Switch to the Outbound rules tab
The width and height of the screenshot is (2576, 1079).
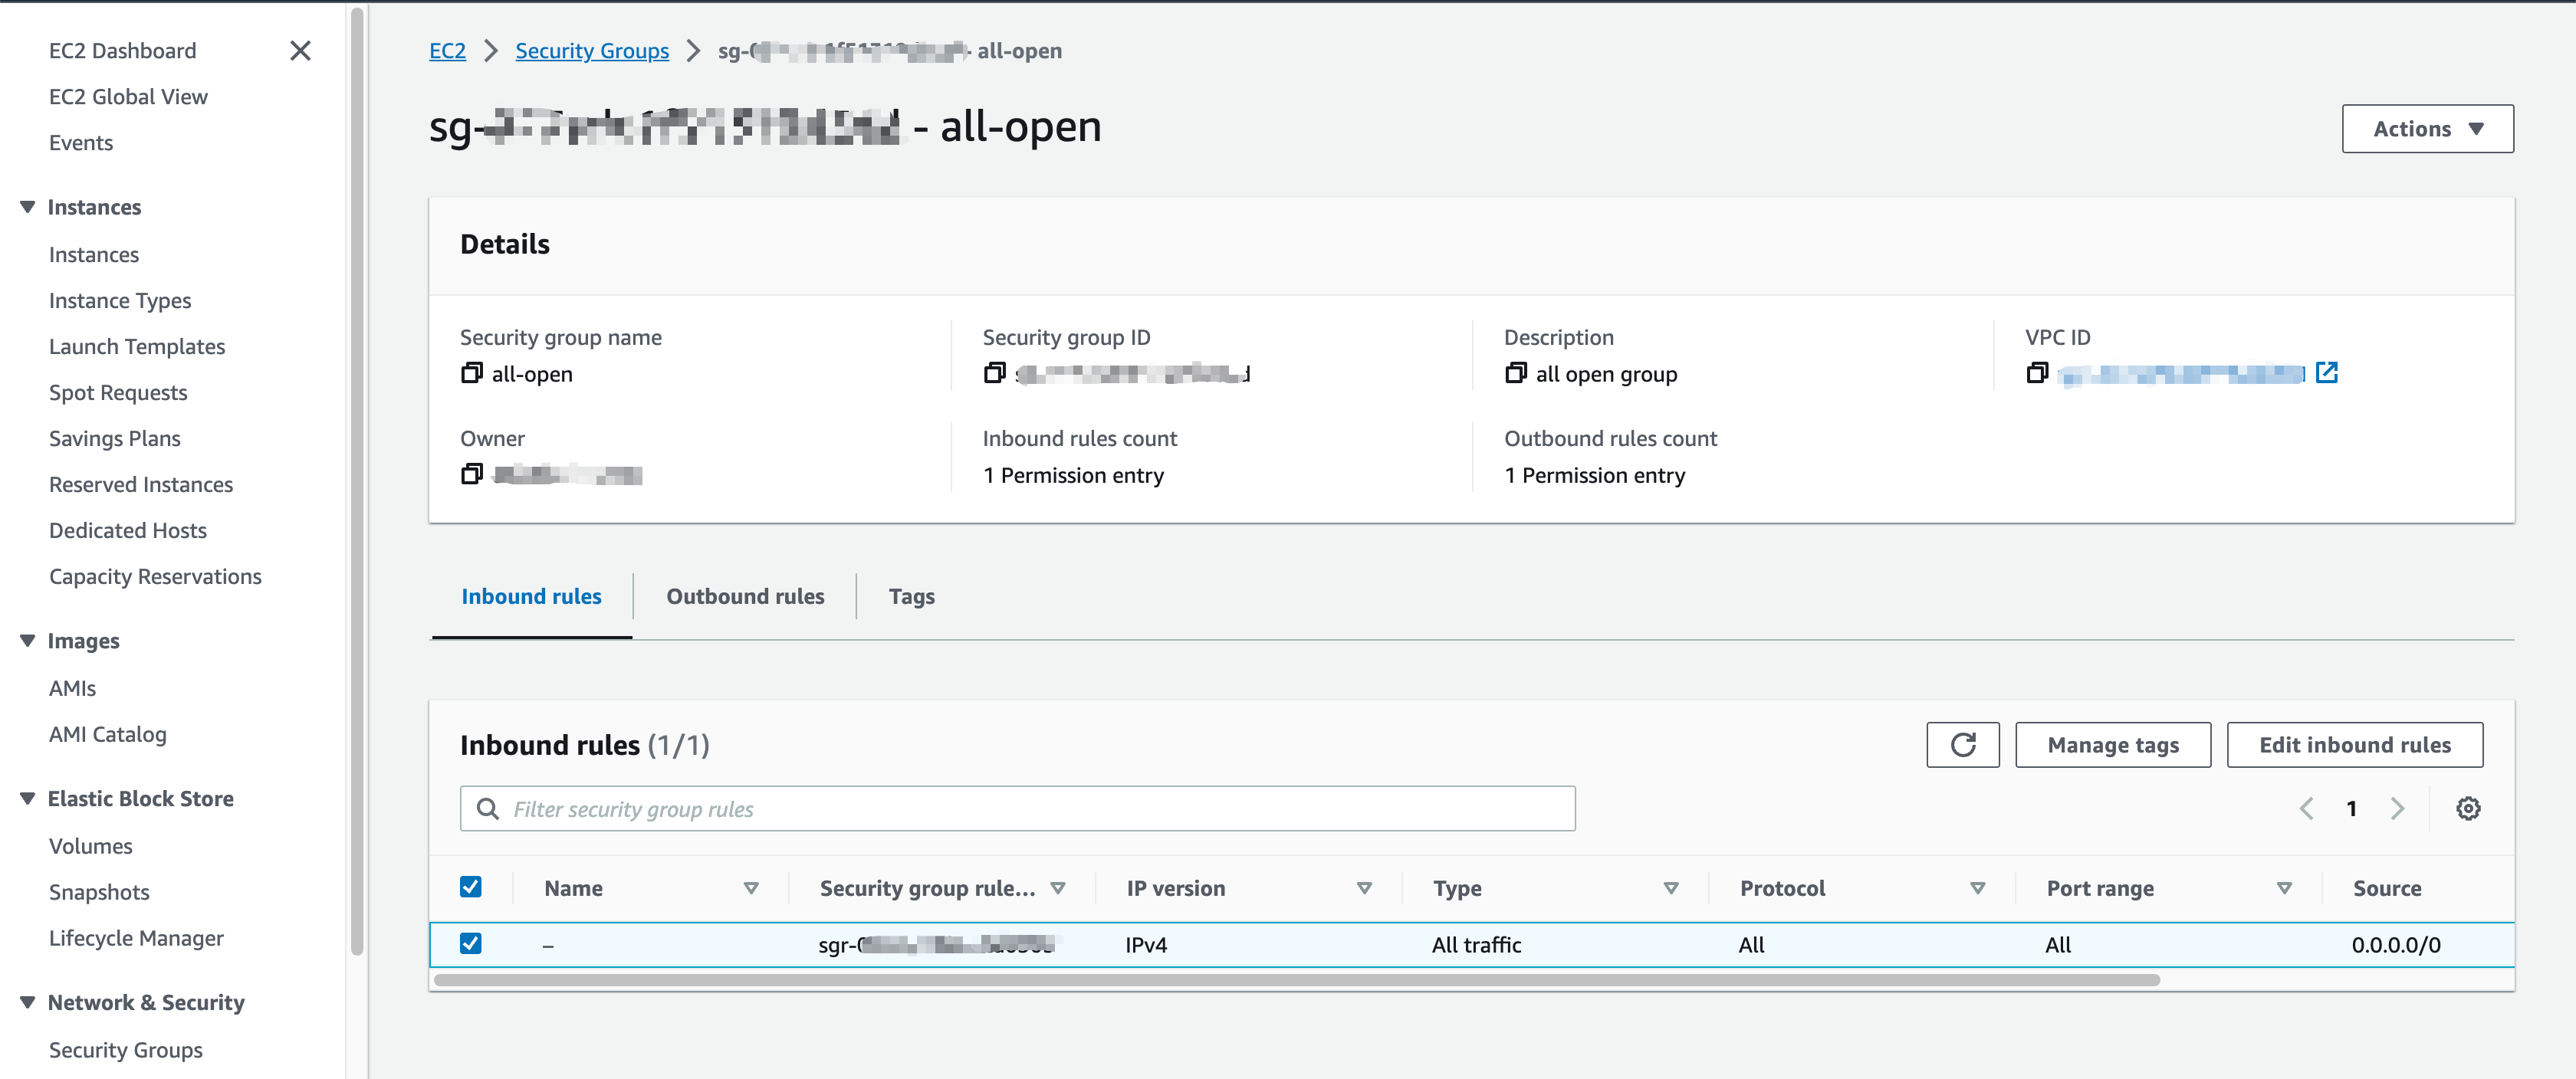pos(745,596)
